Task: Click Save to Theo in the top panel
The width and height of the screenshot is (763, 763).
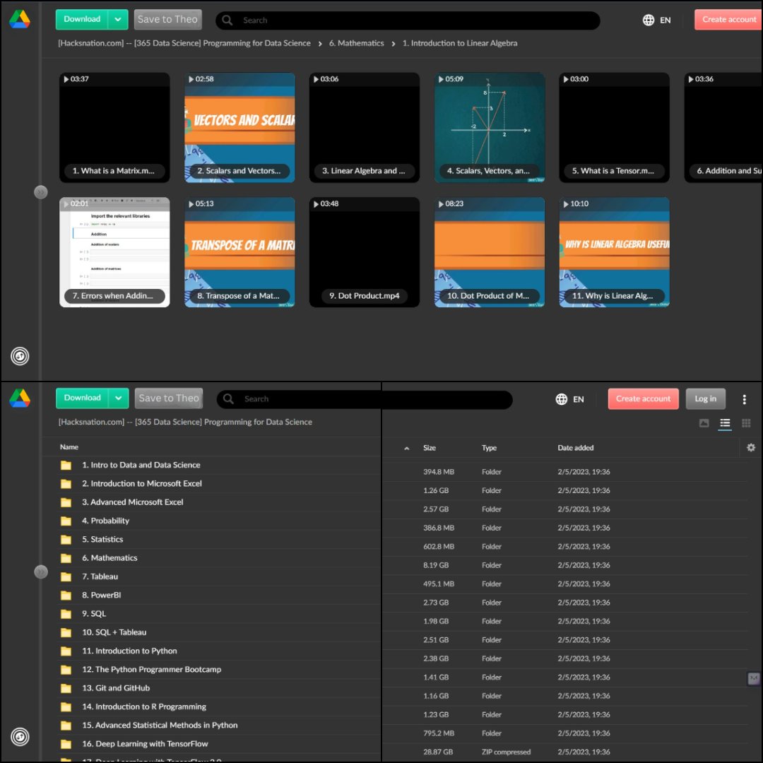Action: pos(167,20)
